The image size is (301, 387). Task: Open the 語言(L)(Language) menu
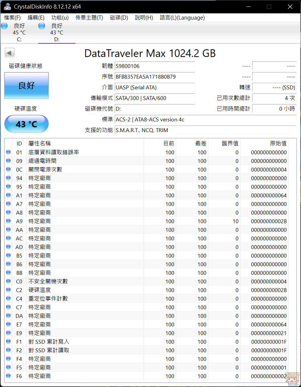click(182, 17)
